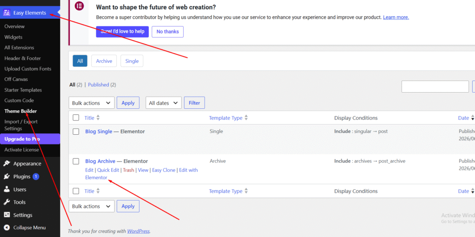Click into the templates search input field
The width and height of the screenshot is (475, 237).
click(435, 87)
